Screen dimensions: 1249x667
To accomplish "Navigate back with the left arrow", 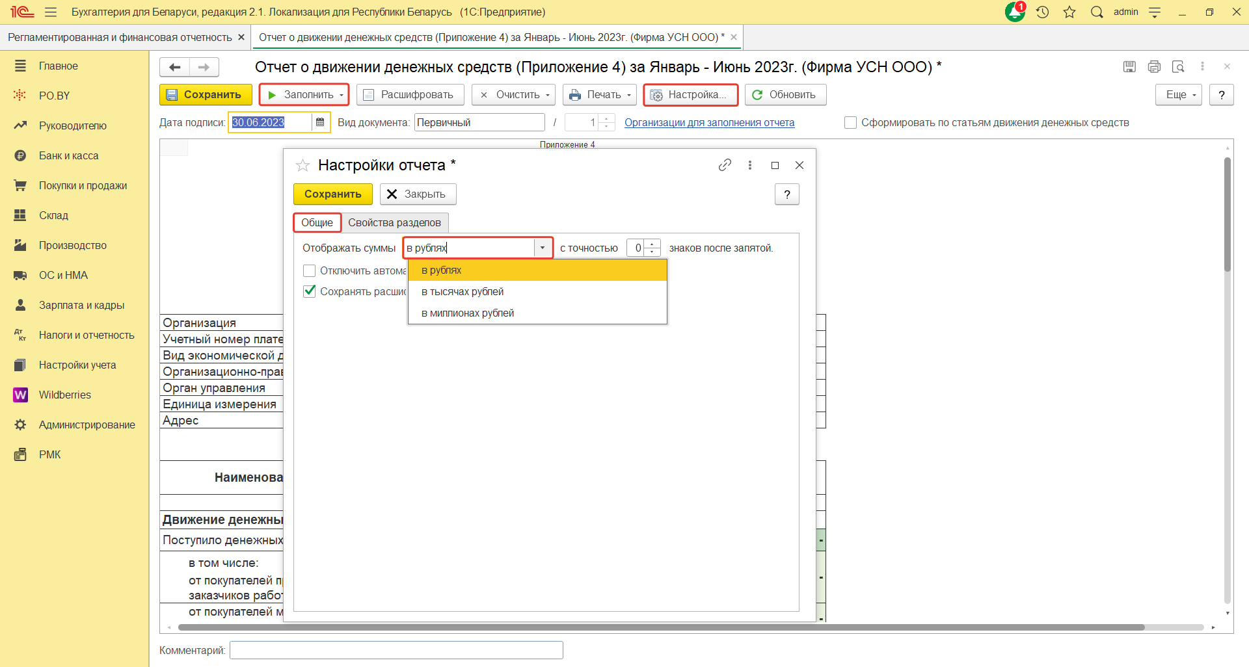I will pyautogui.click(x=174, y=67).
